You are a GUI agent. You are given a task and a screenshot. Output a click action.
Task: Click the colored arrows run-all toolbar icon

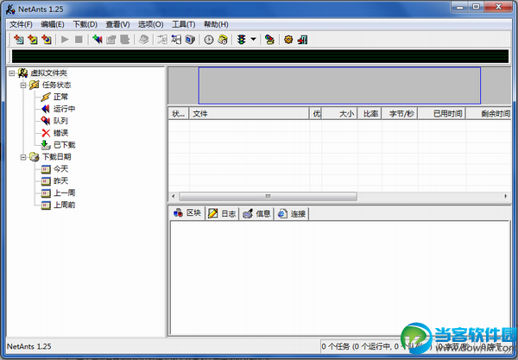(x=97, y=40)
